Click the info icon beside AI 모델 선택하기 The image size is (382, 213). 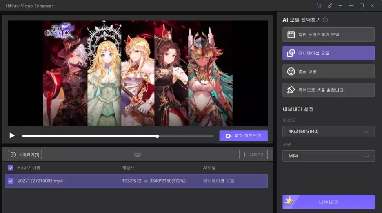pos(325,20)
